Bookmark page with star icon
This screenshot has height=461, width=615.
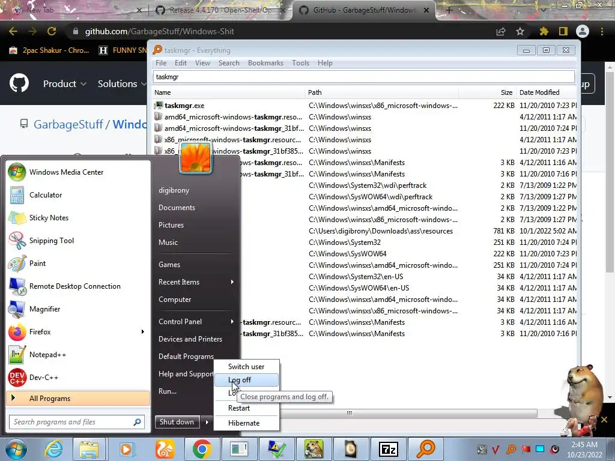point(520,31)
